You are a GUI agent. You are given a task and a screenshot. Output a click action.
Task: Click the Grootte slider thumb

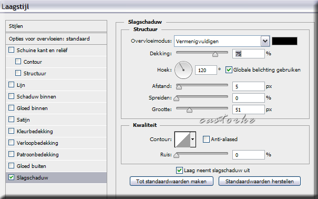pos(189,110)
